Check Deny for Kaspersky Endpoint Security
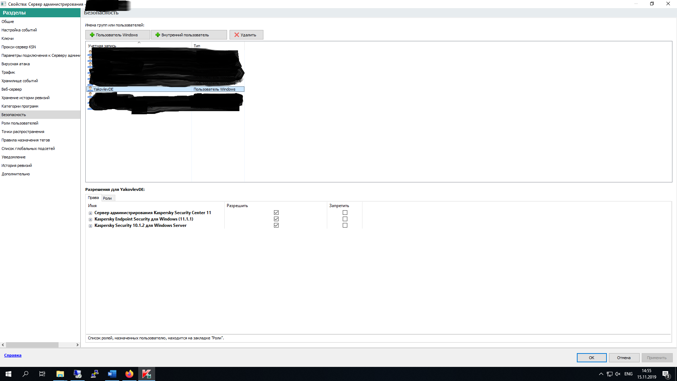 tap(345, 219)
